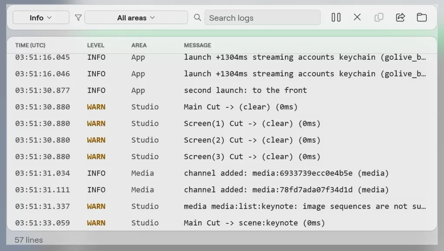Screen dimensions: 444x251
Task: Click the filter funnel icon
Action: click(78, 18)
